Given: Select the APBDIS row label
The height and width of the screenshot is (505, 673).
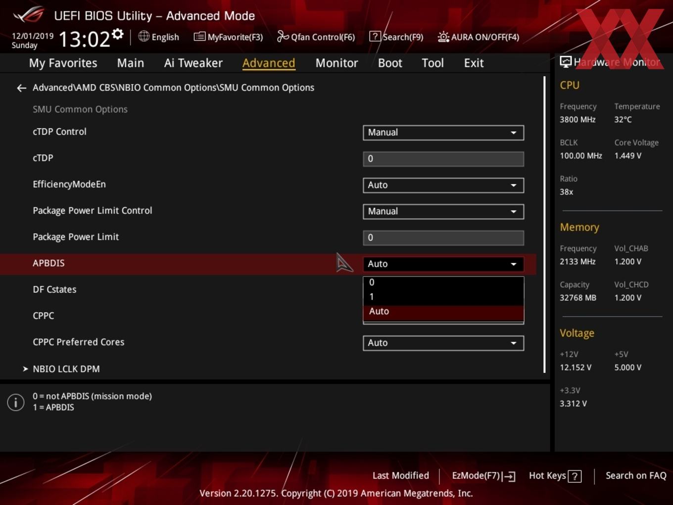Looking at the screenshot, I should pos(48,263).
